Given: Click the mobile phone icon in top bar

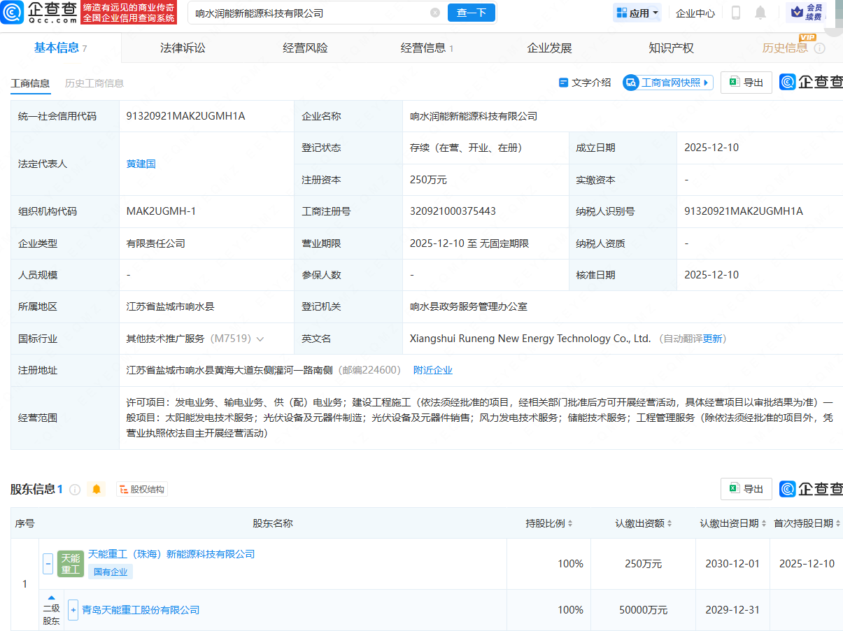Looking at the screenshot, I should tap(735, 12).
